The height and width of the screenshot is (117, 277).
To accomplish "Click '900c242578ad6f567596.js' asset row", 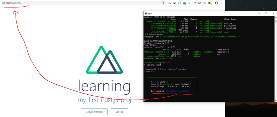I will pyautogui.click(x=194, y=26).
